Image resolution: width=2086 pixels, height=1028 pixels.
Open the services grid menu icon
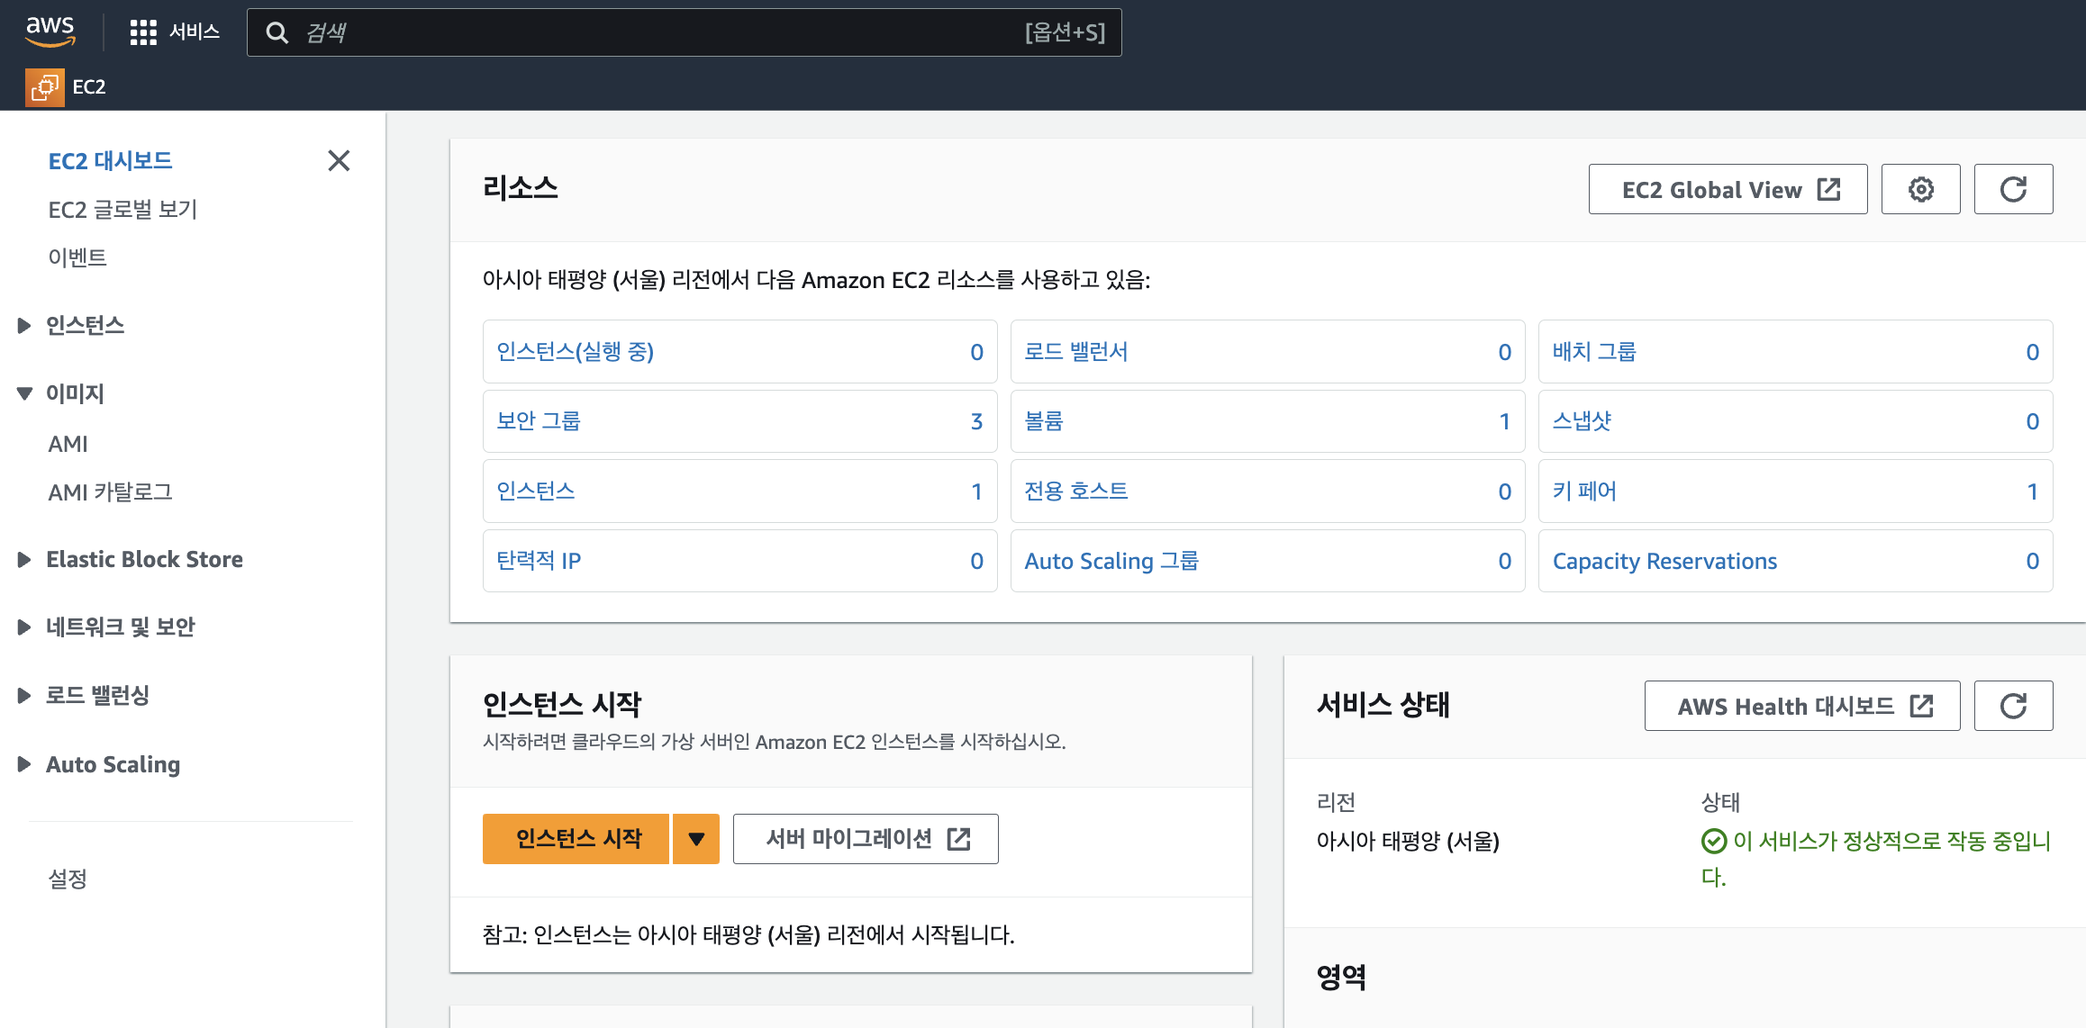pos(143,32)
